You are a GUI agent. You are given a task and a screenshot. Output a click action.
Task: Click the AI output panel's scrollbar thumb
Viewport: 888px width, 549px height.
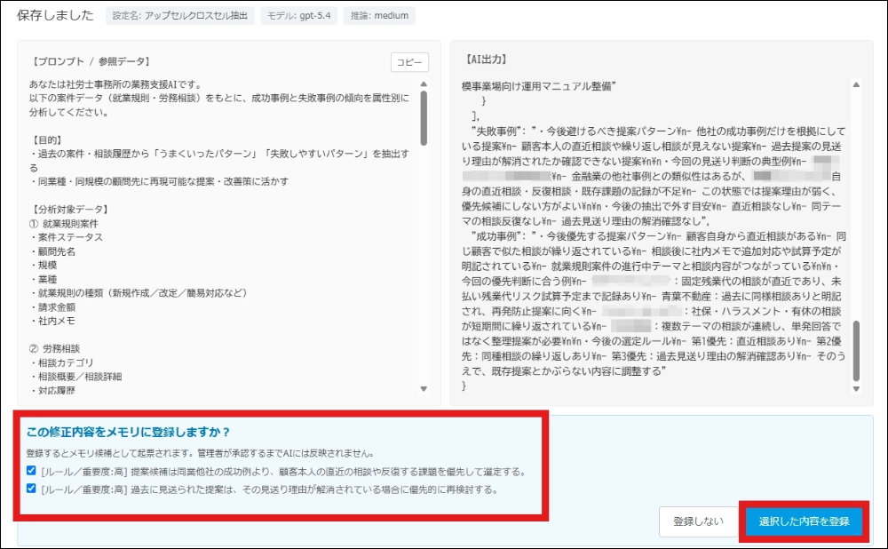click(x=856, y=351)
